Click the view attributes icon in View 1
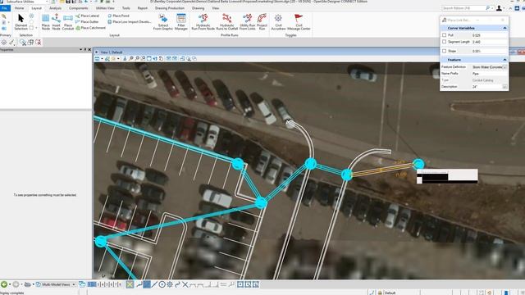The height and width of the screenshot is (295, 525). point(97,58)
